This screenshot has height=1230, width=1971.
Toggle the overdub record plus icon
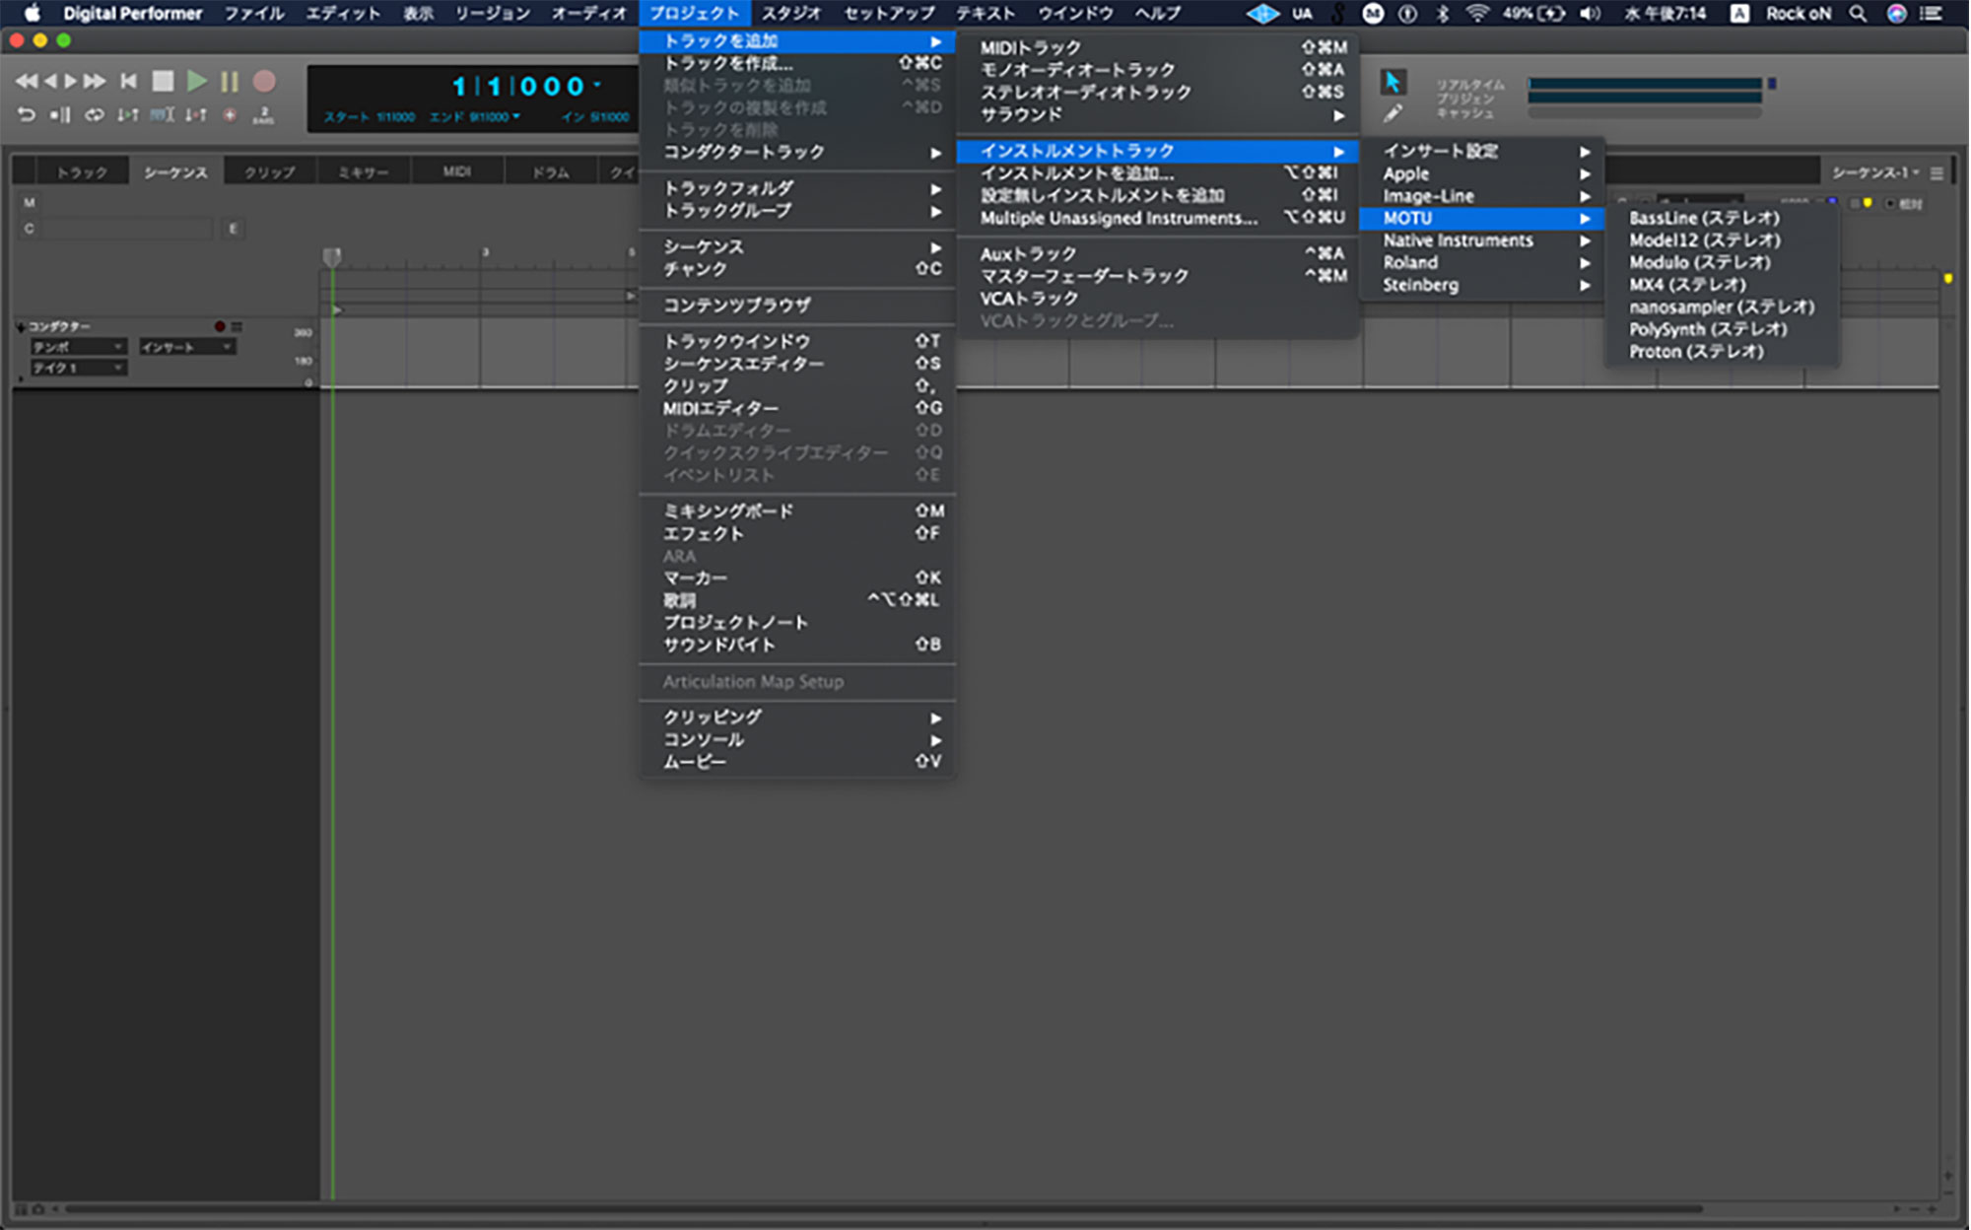pyautogui.click(x=230, y=115)
